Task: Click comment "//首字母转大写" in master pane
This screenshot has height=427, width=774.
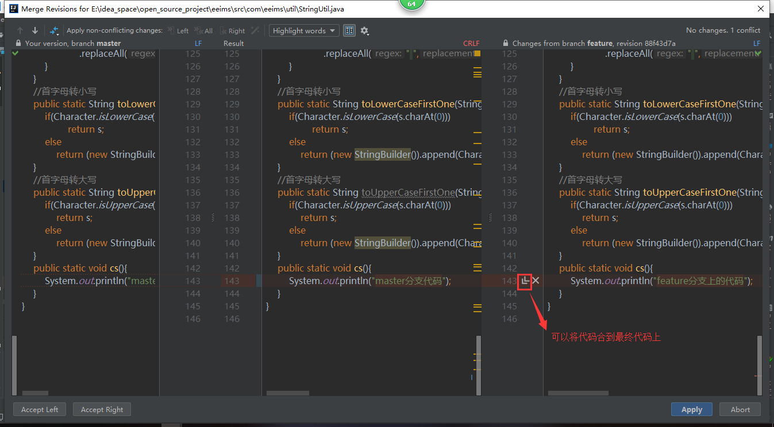Action: click(65, 180)
